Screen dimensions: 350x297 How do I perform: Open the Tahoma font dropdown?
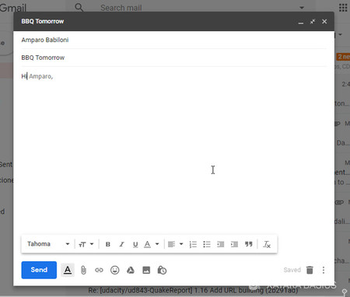(x=48, y=244)
